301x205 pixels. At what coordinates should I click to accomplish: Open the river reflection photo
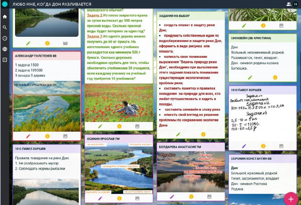[47, 22]
